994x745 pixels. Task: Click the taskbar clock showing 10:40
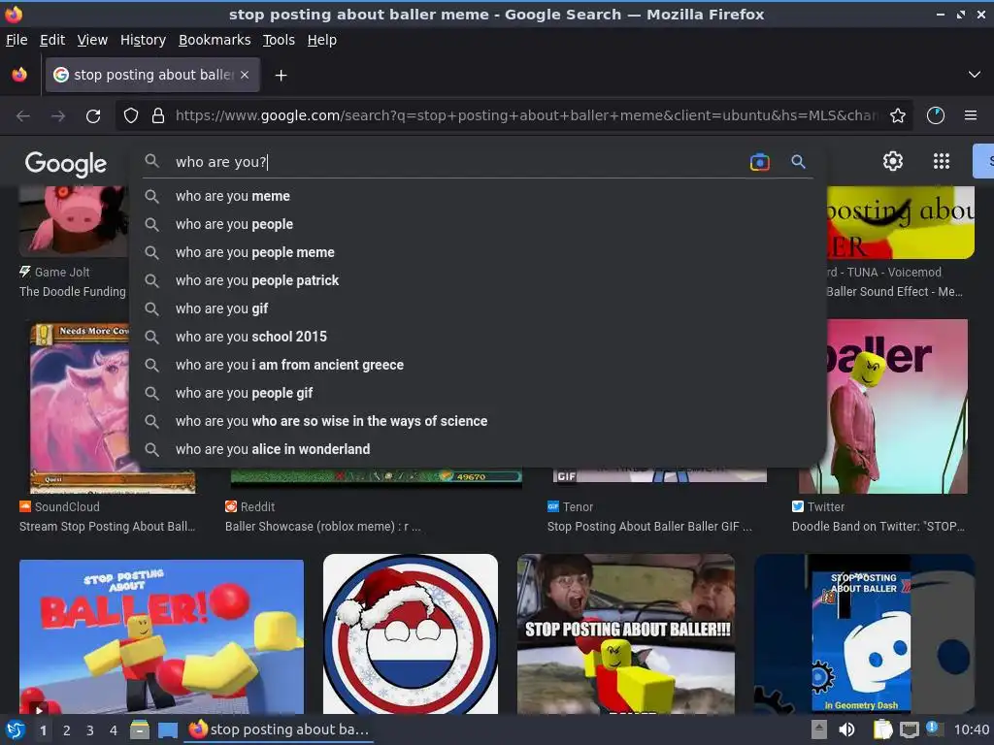coord(971,729)
